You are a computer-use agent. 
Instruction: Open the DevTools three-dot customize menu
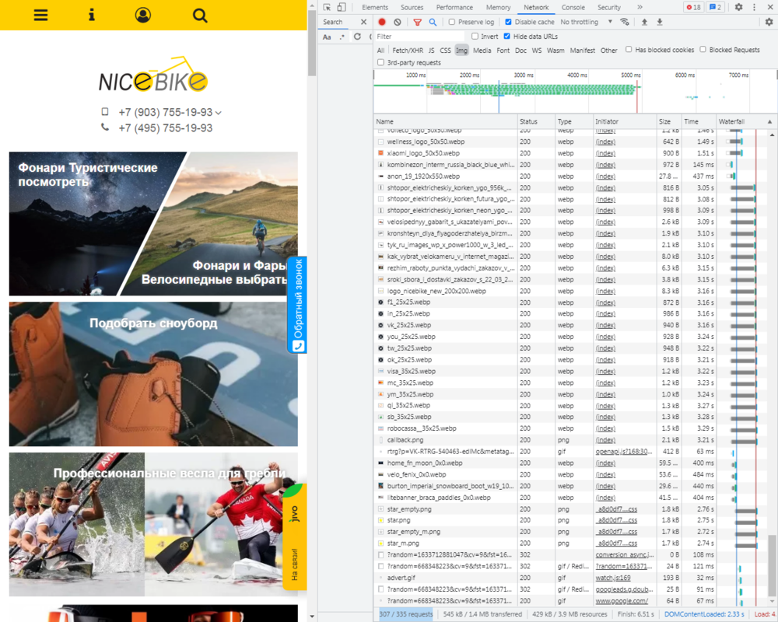tap(754, 8)
